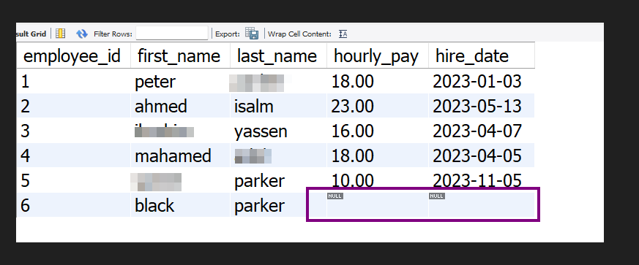Select hire_date cell '2023-01-03'
This screenshot has height=265, width=639.
click(482, 81)
